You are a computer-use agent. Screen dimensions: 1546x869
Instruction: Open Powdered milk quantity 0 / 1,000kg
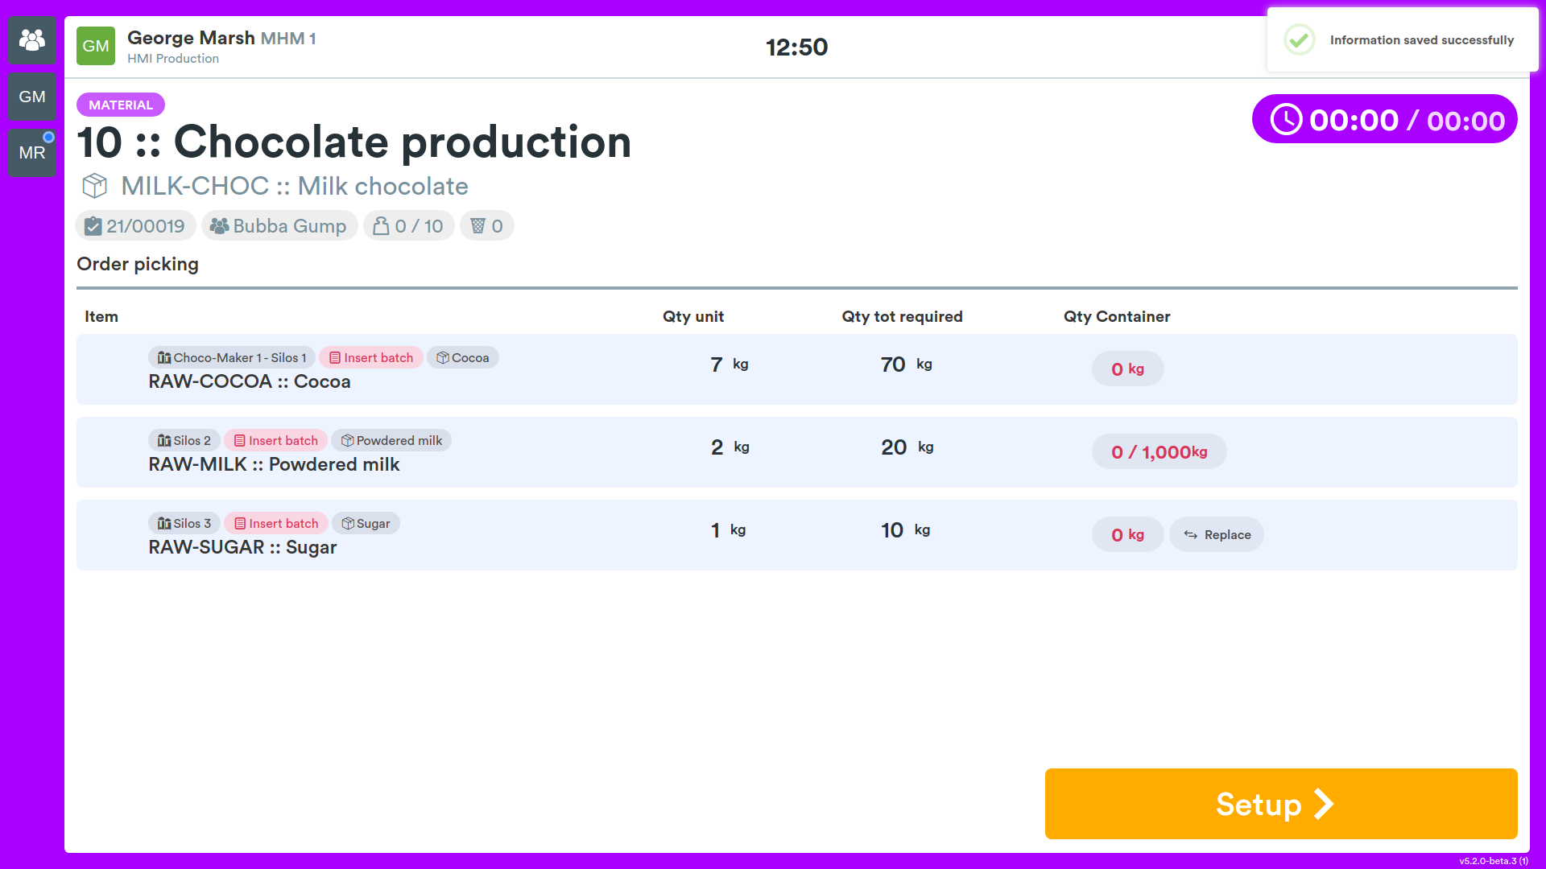1159,452
